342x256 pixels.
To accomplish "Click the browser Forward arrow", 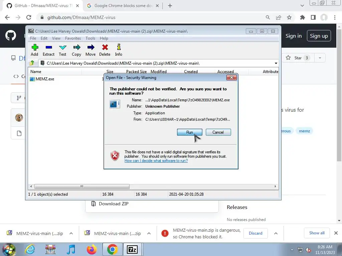I will pyautogui.click(x=18, y=17).
